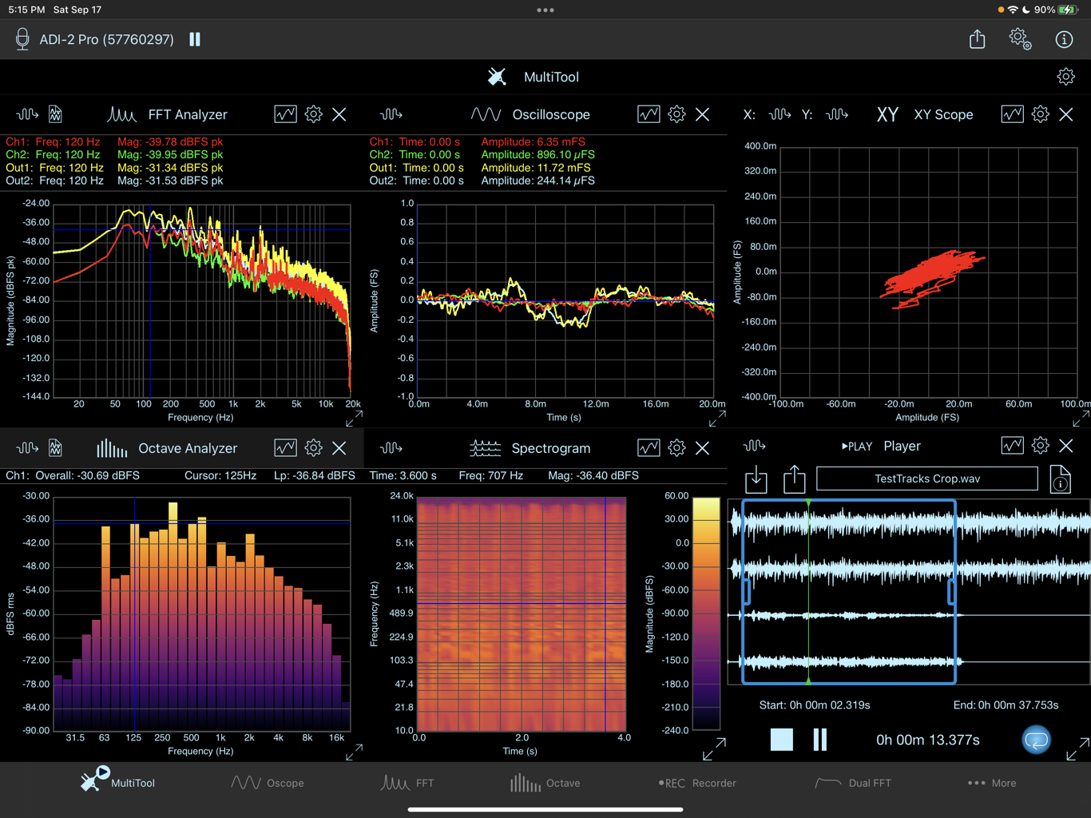Click the TestTracks Crop.wav filename field
Screen dimensions: 1091x818
[x=926, y=479]
